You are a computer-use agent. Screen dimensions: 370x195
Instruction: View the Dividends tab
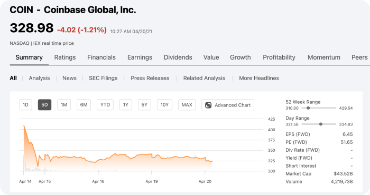coord(178,57)
